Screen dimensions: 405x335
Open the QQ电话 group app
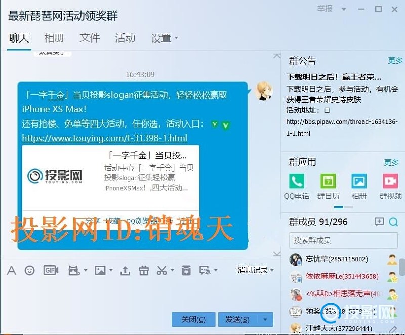click(x=296, y=181)
